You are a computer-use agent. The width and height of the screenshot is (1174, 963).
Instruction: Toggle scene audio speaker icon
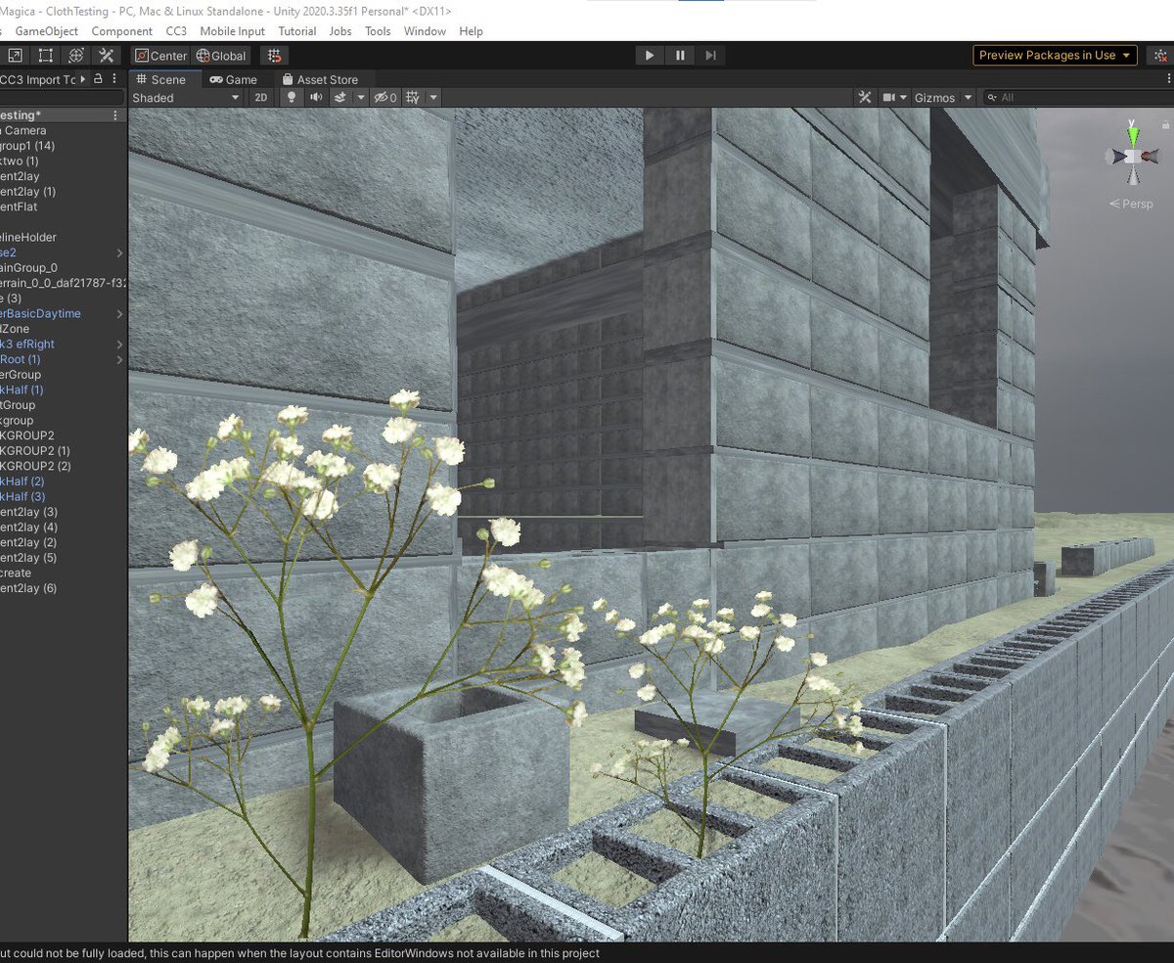click(316, 98)
